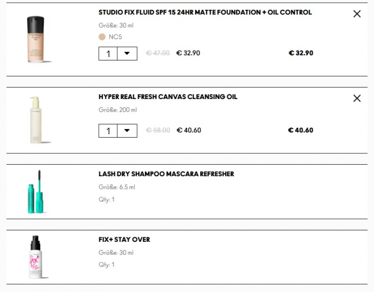Open Lash Dry Shampoo Mascara Refresher title
The height and width of the screenshot is (292, 374).
(x=166, y=174)
